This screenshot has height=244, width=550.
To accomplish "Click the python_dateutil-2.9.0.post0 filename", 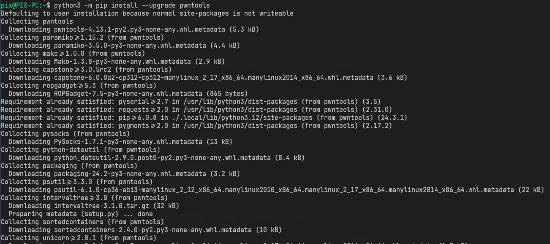I will click(163, 157).
